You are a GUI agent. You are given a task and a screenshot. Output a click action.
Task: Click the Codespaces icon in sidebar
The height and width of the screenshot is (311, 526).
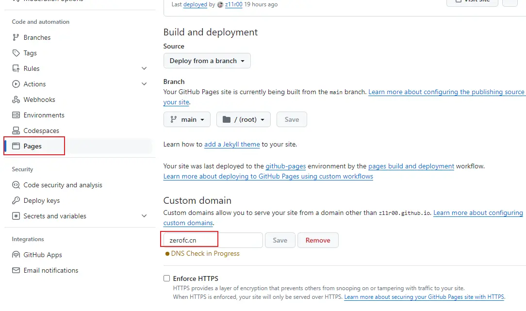click(x=16, y=131)
